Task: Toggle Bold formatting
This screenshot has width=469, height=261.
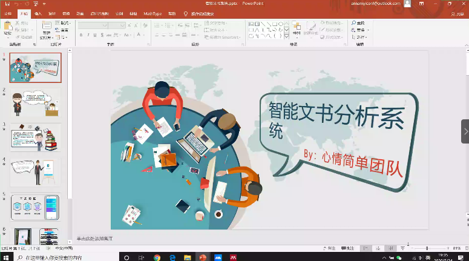Action: point(81,35)
